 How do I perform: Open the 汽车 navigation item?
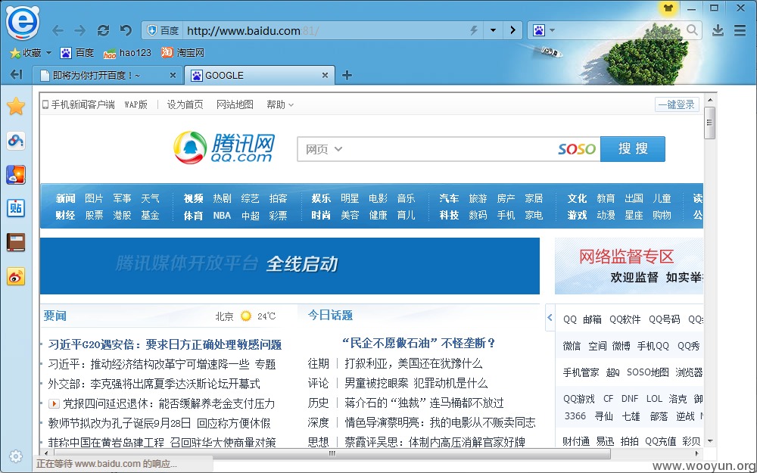tap(449, 198)
